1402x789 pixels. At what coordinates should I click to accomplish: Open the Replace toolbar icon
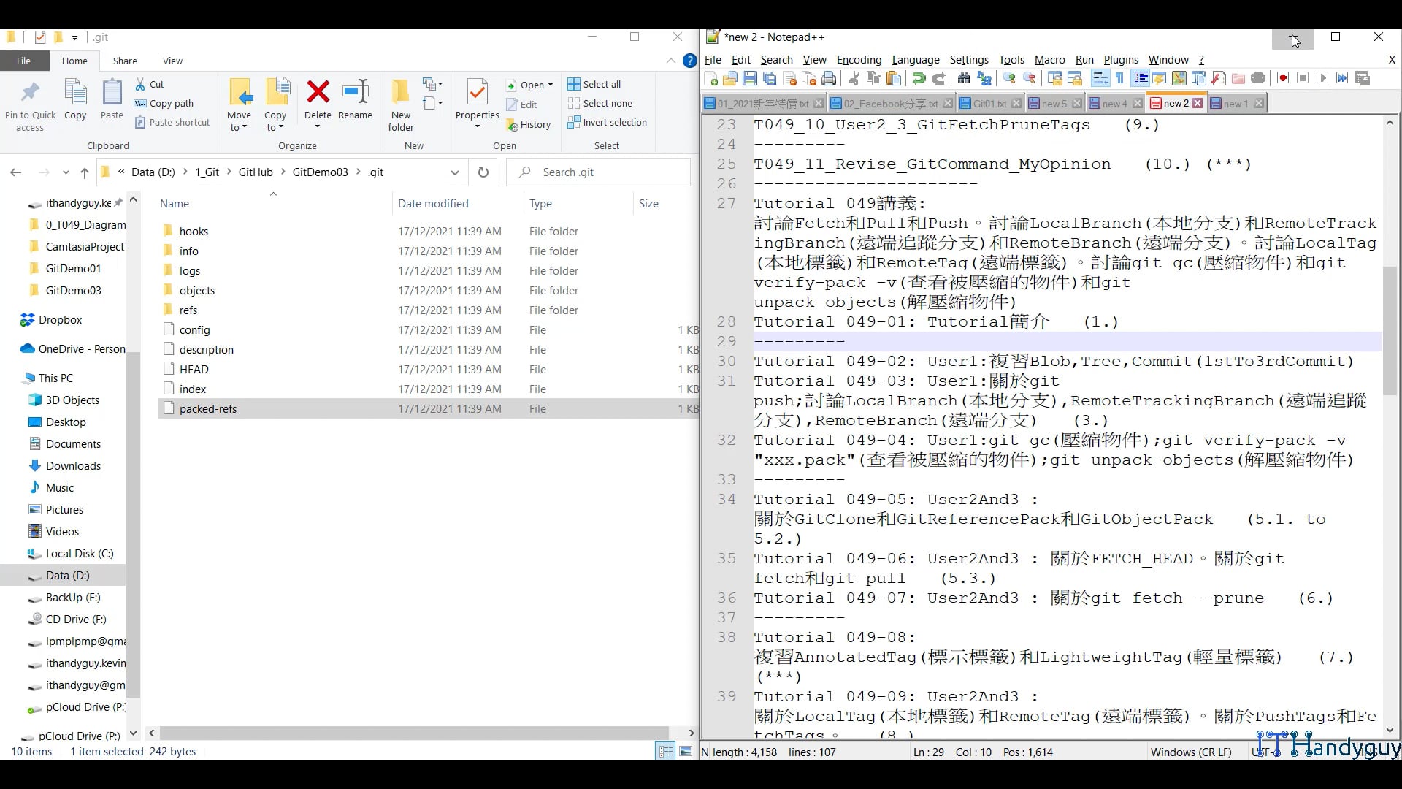[x=984, y=78]
